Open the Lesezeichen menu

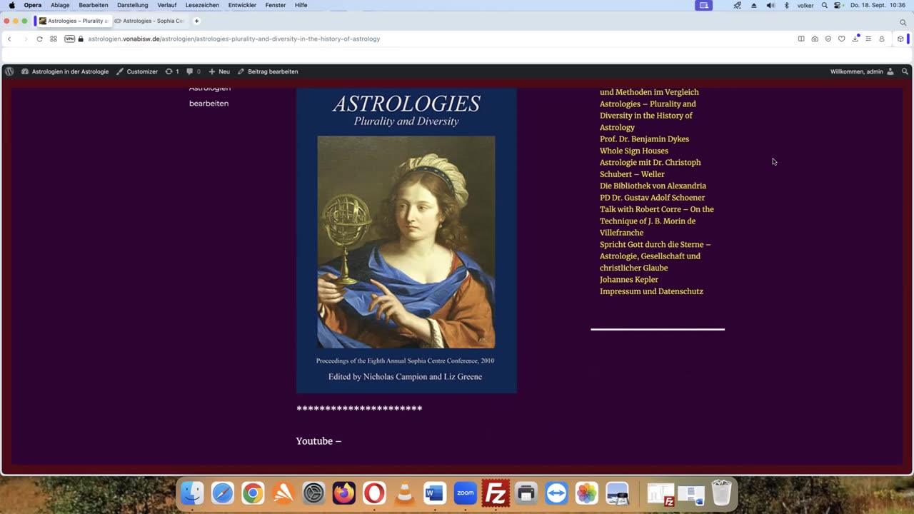pos(202,5)
